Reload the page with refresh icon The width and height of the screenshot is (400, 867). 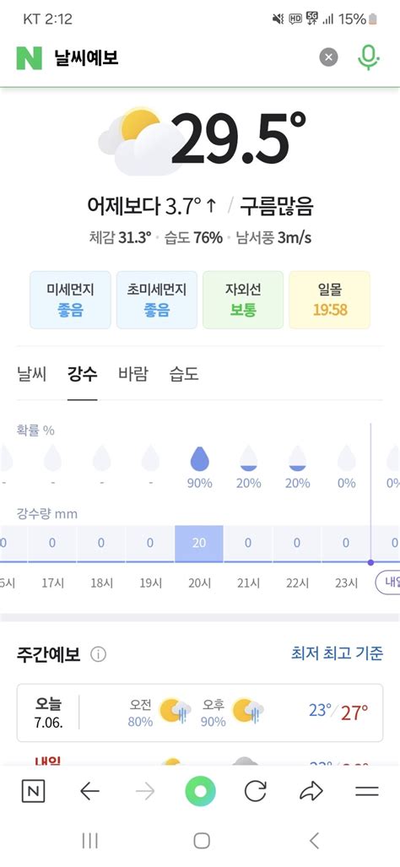tap(255, 792)
